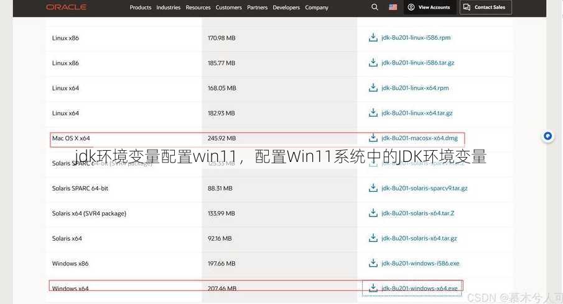Click the US flag country selector
Image resolution: width=563 pixels, height=304 pixels.
(393, 7)
